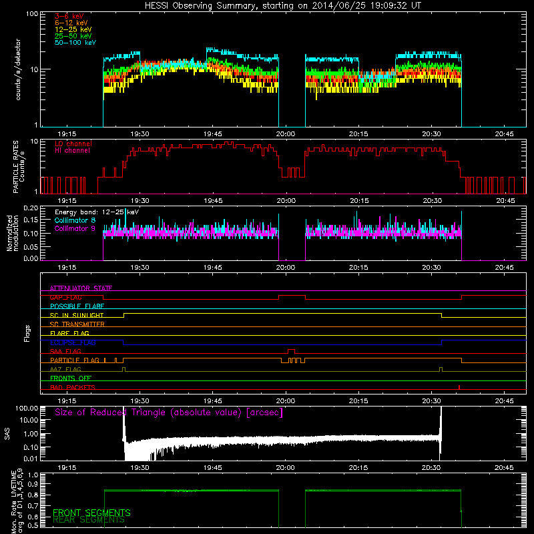Click the Size of Reduced Triangle label
This screenshot has width=534, height=534.
tap(169, 413)
